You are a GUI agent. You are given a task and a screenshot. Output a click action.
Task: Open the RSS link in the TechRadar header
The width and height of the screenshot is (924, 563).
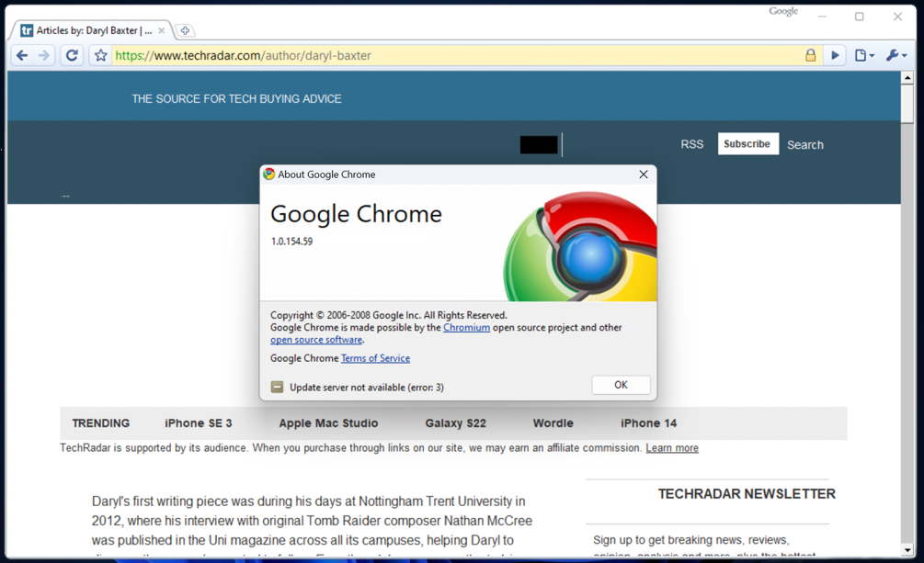691,144
